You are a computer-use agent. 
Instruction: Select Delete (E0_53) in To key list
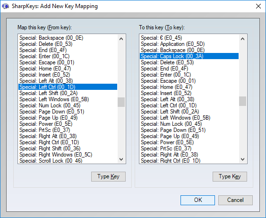click(x=189, y=62)
